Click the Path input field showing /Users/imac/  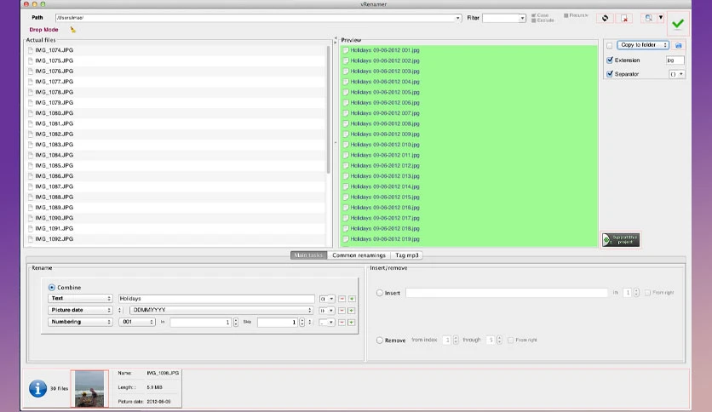click(x=255, y=18)
